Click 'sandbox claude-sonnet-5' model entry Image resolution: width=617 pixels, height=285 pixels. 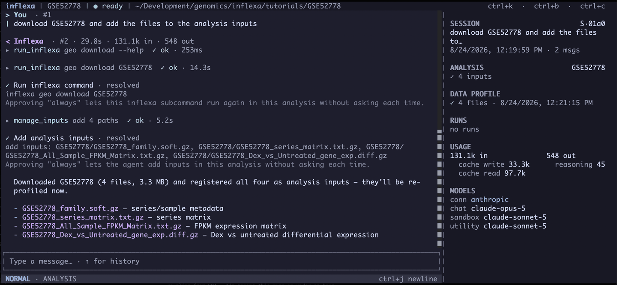click(498, 217)
